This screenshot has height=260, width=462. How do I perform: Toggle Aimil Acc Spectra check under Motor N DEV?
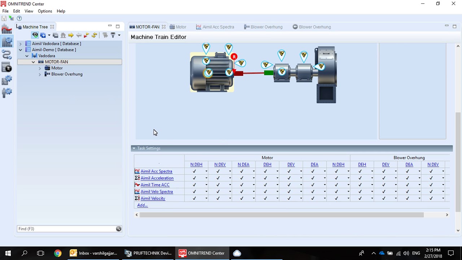click(x=218, y=171)
